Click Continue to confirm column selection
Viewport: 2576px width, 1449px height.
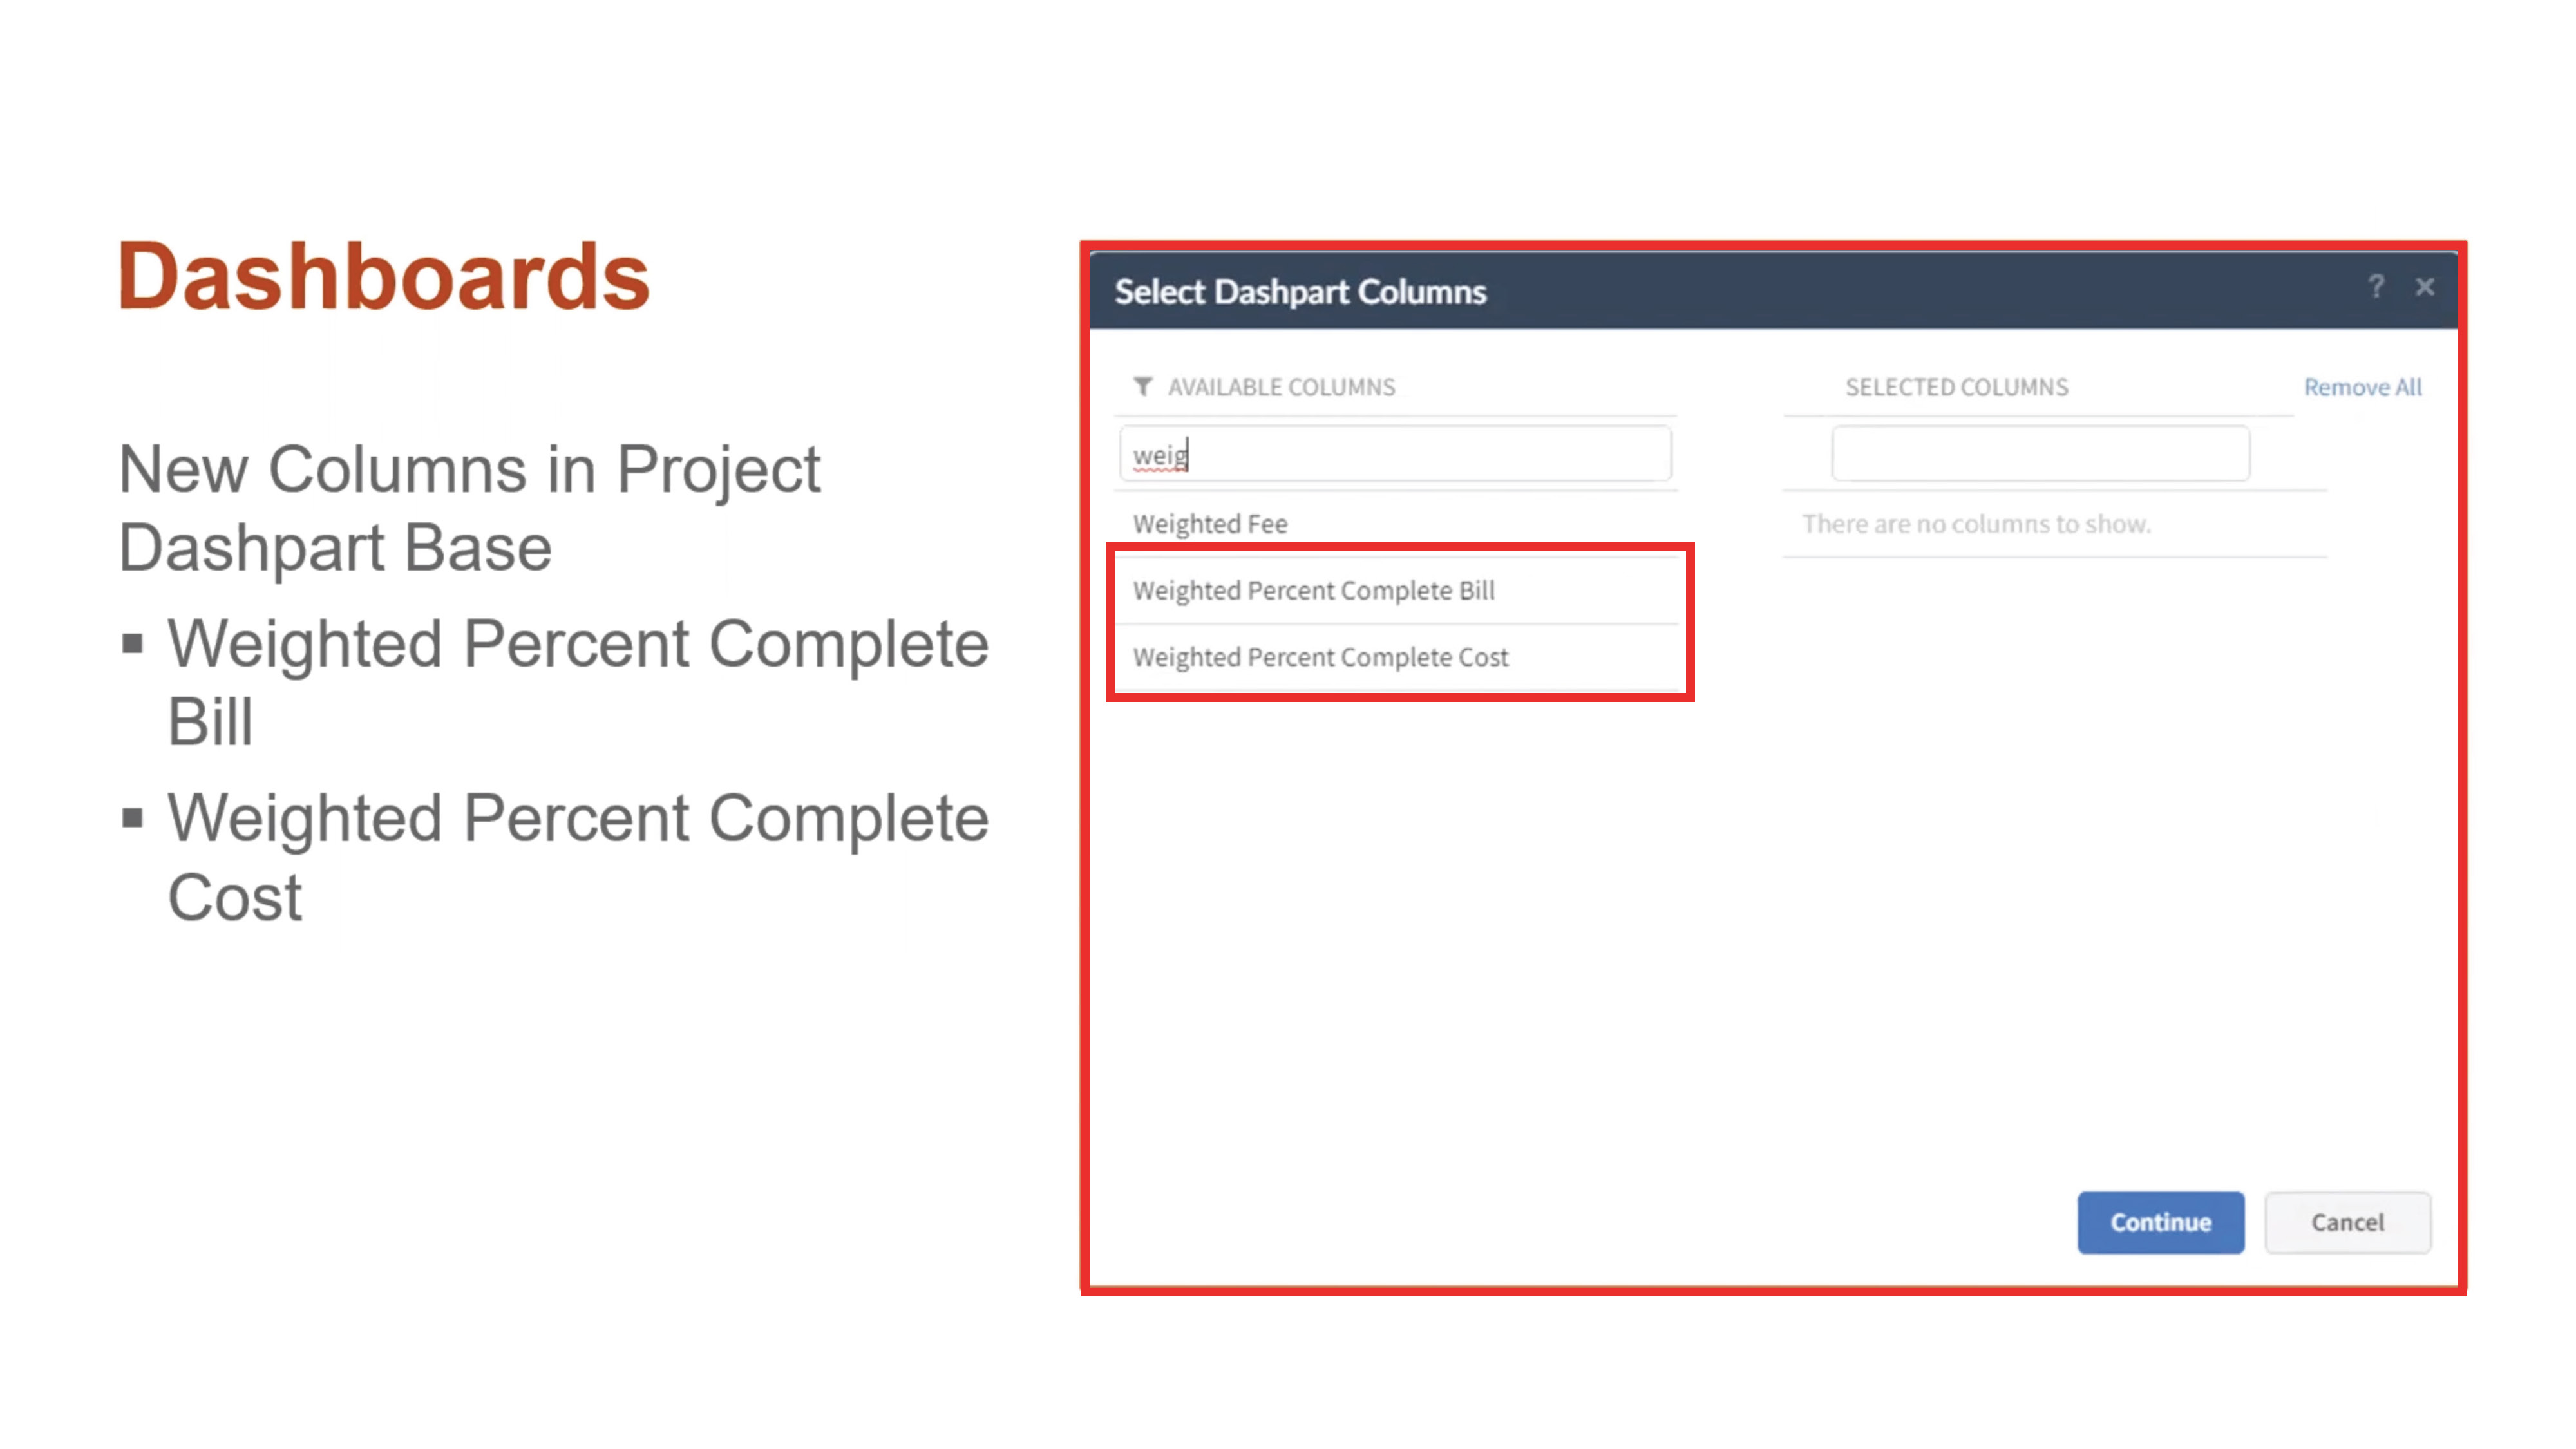tap(2160, 1221)
